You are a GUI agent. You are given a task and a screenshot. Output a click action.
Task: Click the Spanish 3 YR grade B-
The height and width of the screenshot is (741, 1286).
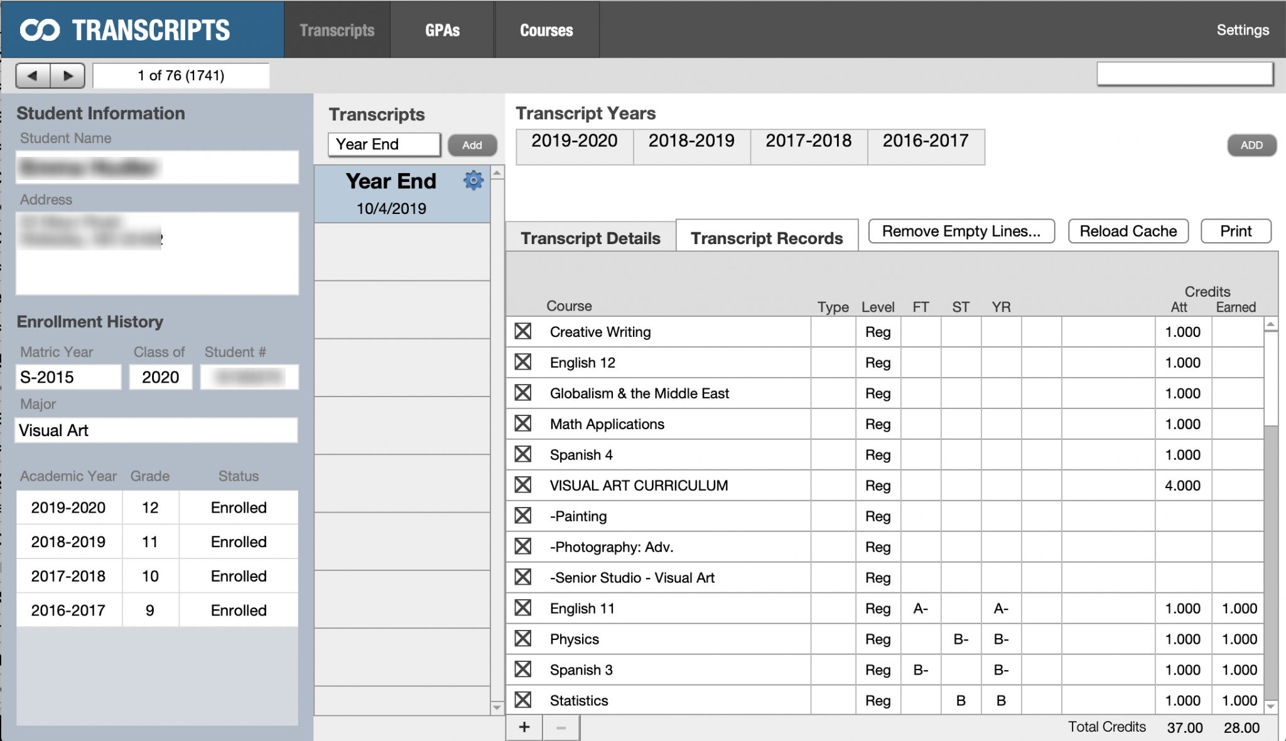point(1001,670)
